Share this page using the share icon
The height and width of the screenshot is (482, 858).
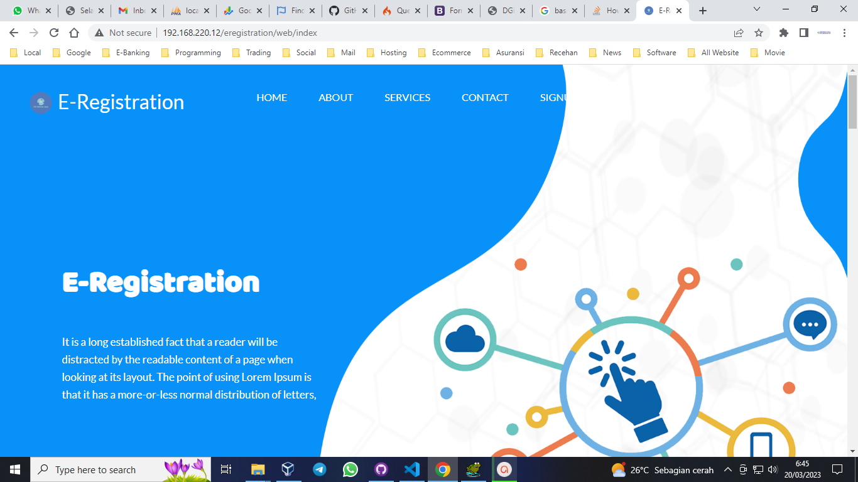tap(739, 33)
